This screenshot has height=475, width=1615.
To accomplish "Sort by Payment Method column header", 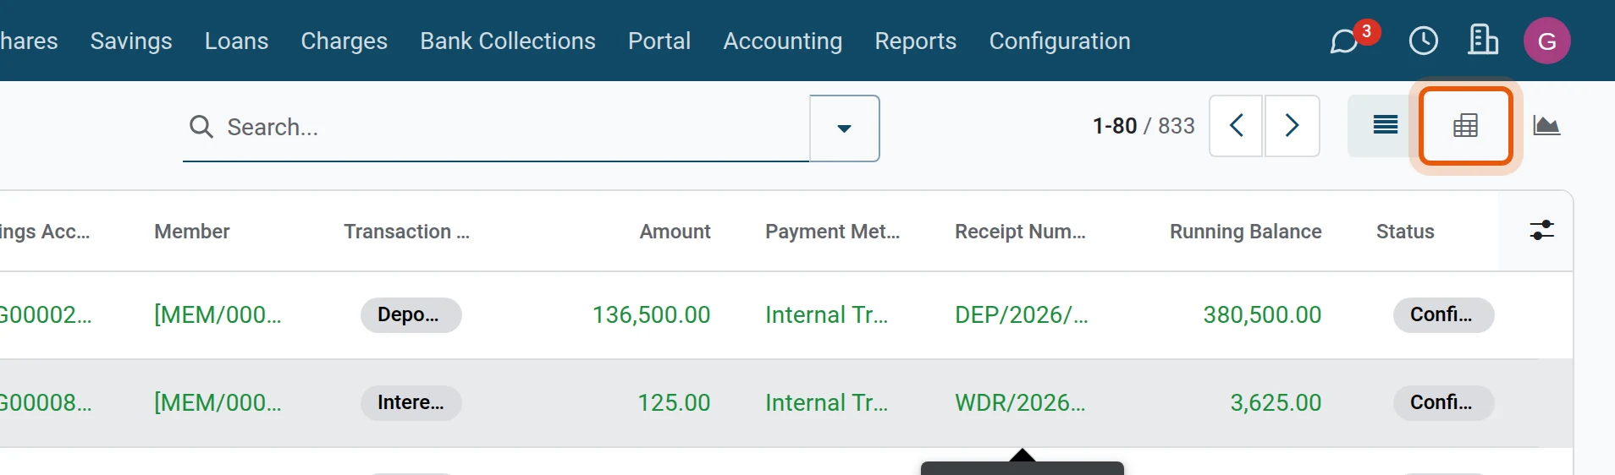I will click(833, 232).
